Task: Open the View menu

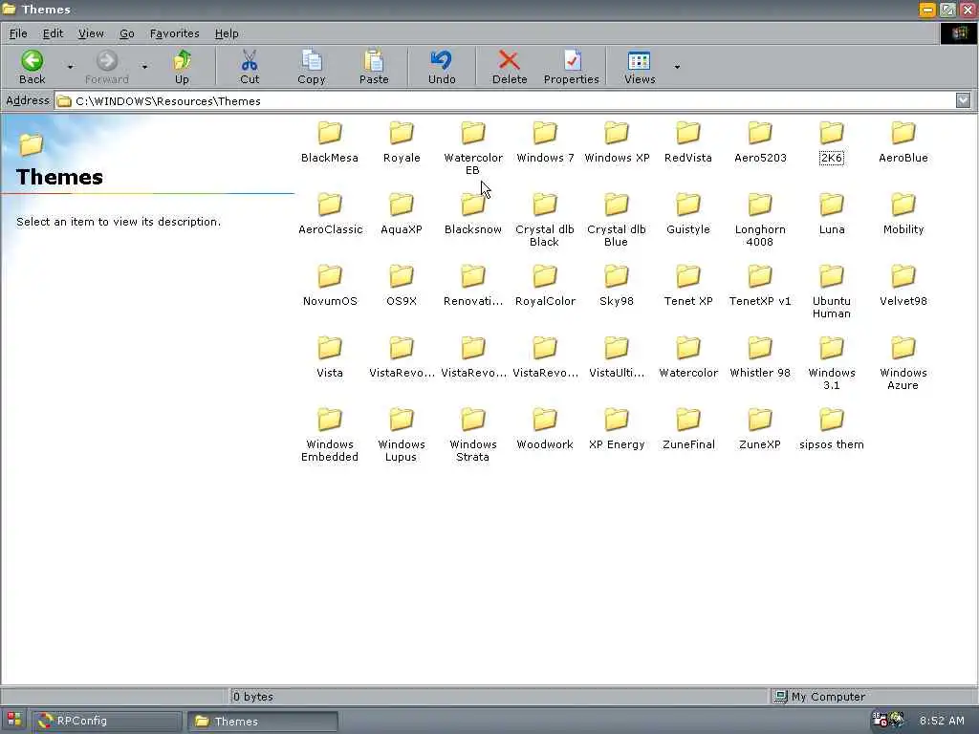Action: tap(91, 33)
